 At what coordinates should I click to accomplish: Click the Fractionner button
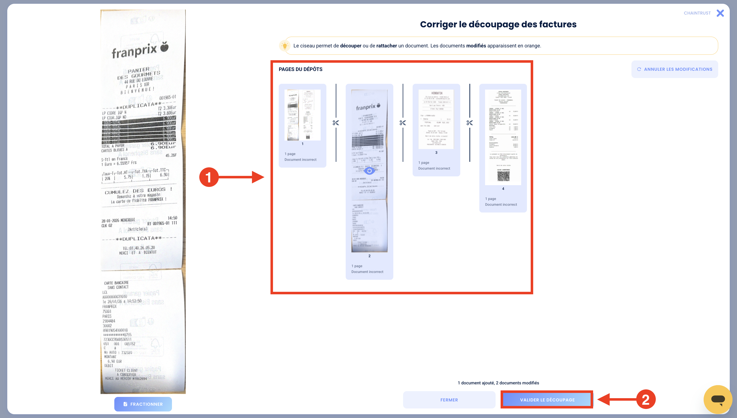click(143, 404)
